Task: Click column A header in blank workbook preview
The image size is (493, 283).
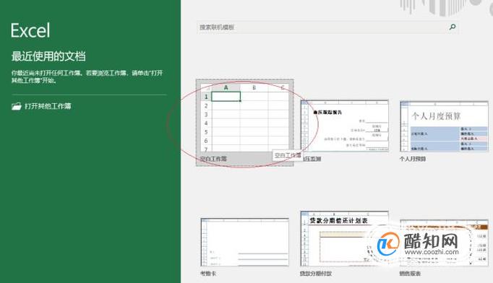Action: (x=226, y=87)
